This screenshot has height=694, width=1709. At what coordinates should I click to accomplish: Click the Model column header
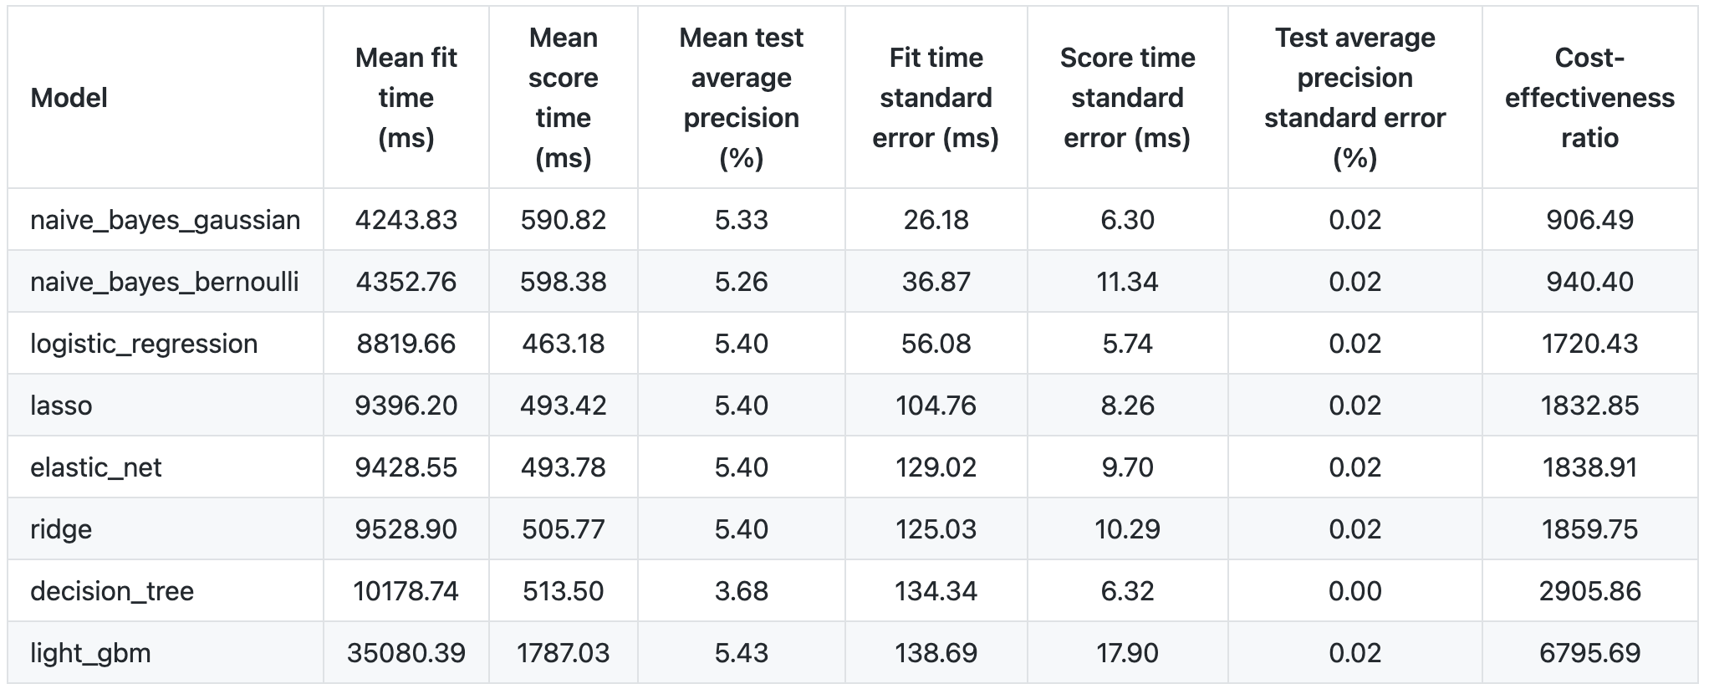[69, 98]
